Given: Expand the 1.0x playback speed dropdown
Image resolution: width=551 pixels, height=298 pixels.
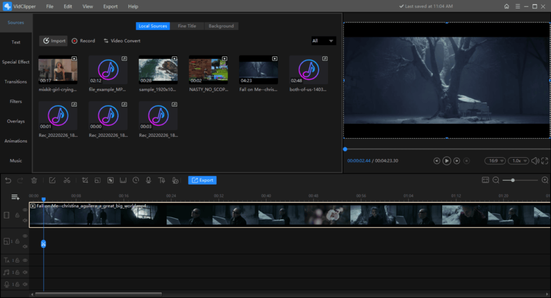Looking at the screenshot, I should (519, 161).
